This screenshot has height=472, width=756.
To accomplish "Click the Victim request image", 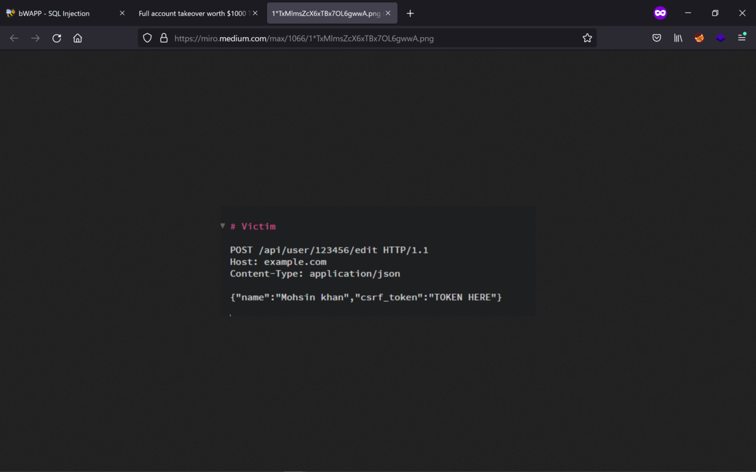I will click(x=377, y=261).
